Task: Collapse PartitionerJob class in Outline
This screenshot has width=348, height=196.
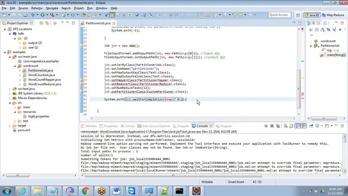Action: 311,46
